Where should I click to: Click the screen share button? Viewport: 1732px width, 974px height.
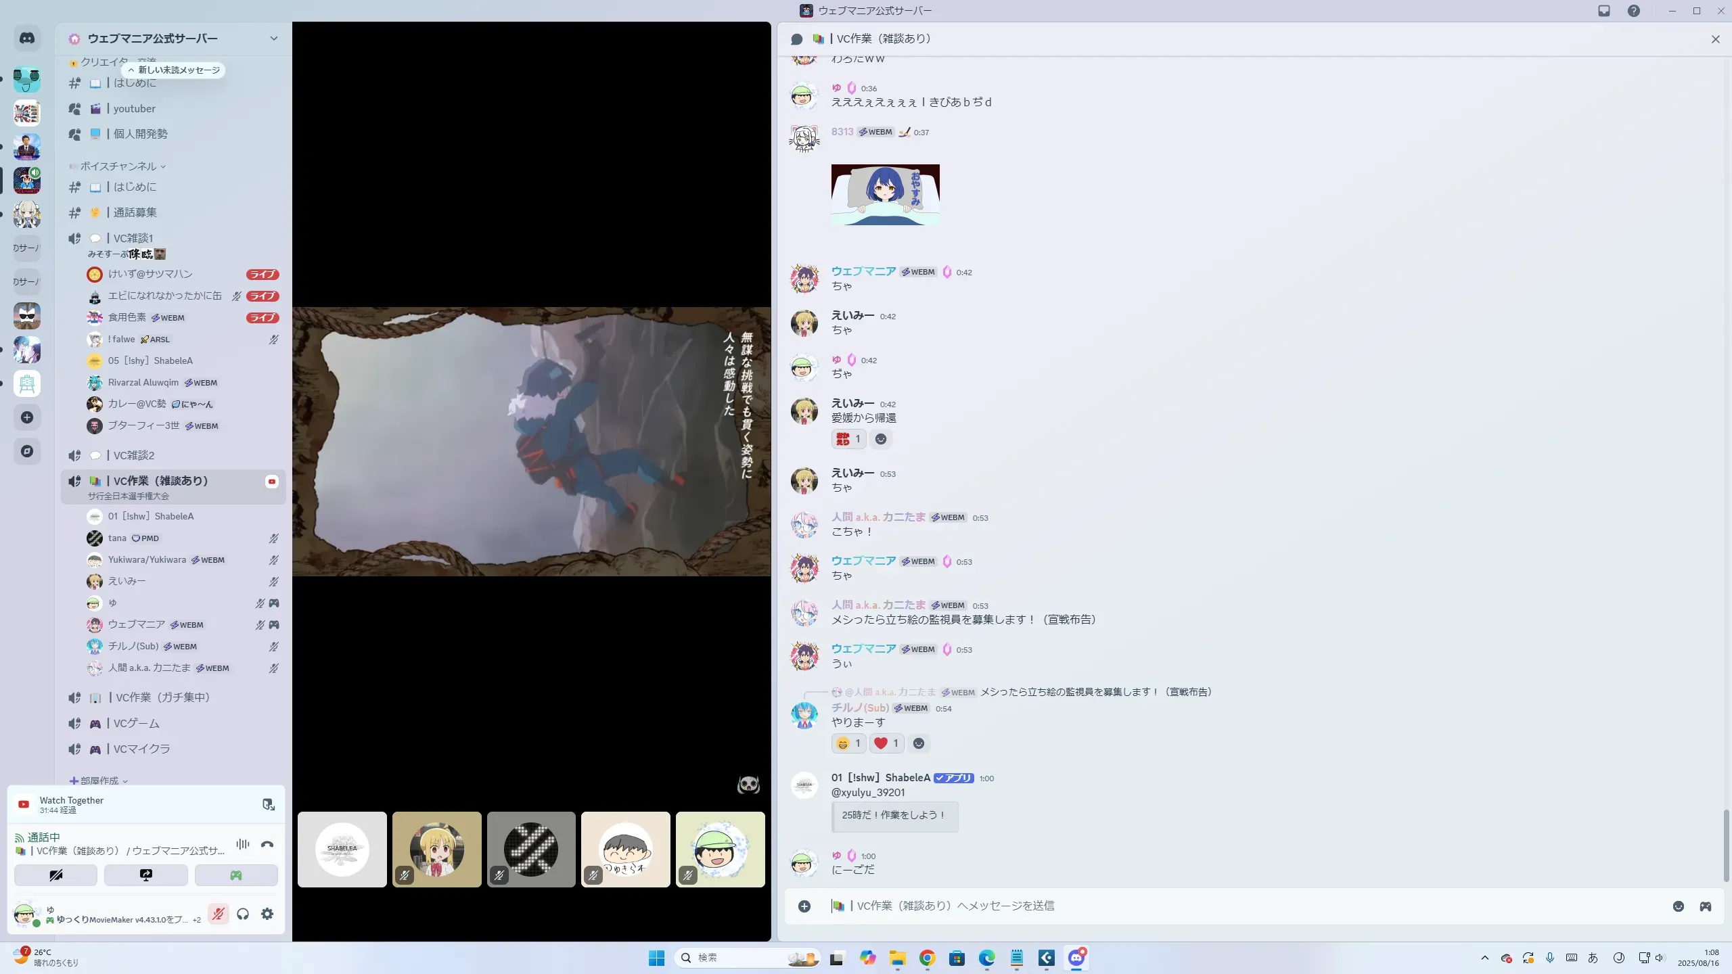145,875
